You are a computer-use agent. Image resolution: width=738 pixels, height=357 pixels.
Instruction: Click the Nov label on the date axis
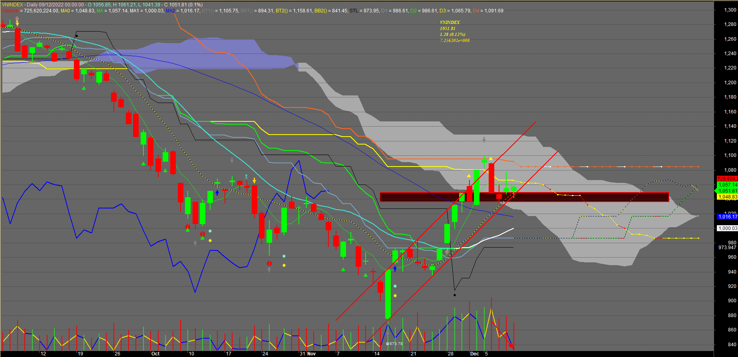[x=311, y=354]
